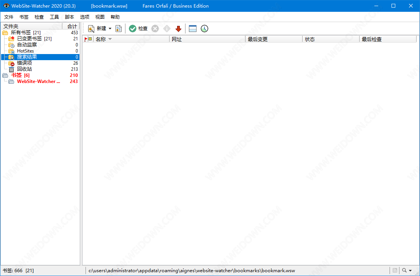Sort by the 网址 column header
The height and width of the screenshot is (276, 420).
(207, 39)
